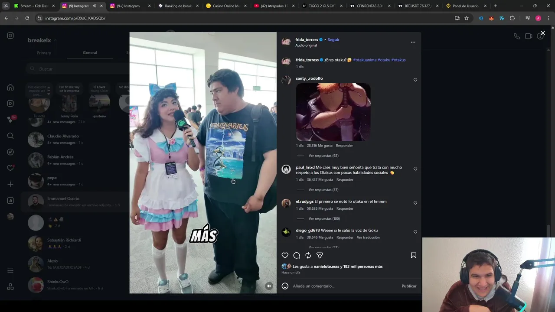Open Notifications heart icon in sidebar
The width and height of the screenshot is (555, 312).
(10, 168)
